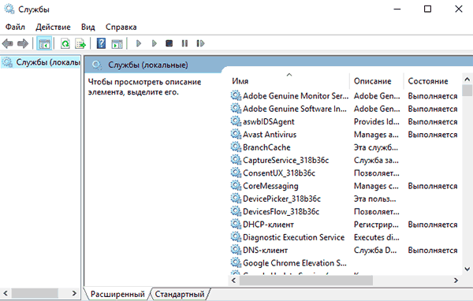Click gear icon next to DNS-клиент
This screenshot has height=301, width=473.
236,250
